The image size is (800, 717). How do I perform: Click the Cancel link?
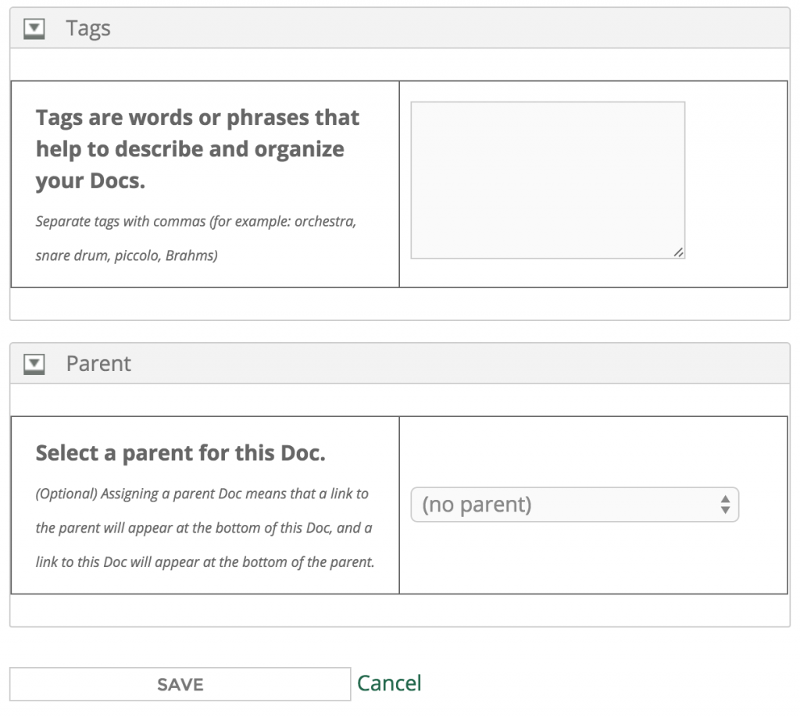(x=389, y=683)
